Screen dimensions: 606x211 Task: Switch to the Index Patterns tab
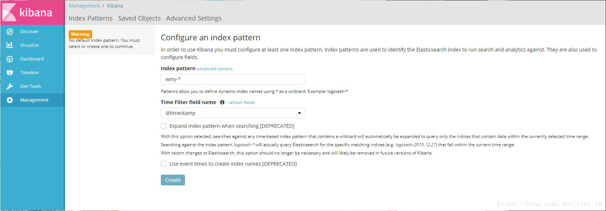[x=91, y=18]
